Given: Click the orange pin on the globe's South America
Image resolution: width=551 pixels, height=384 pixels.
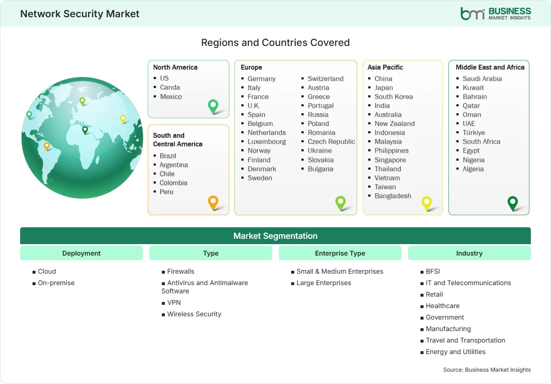Looking at the screenshot, I should click(x=47, y=146).
